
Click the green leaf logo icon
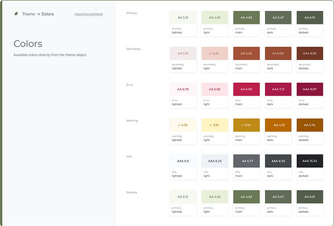[16, 14]
